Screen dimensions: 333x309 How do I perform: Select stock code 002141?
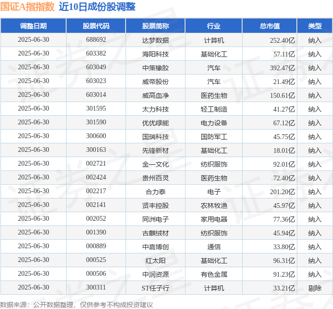point(96,205)
